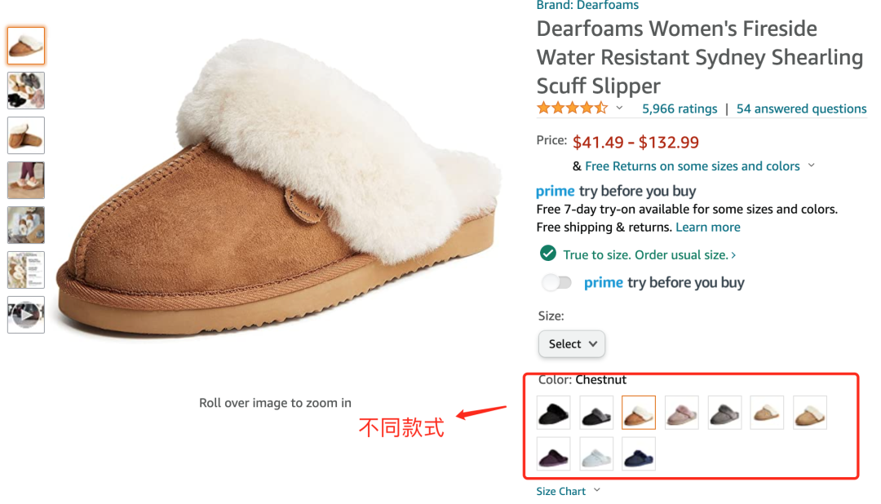
Task: View the multi-color slippers thumbnail
Action: click(x=26, y=91)
